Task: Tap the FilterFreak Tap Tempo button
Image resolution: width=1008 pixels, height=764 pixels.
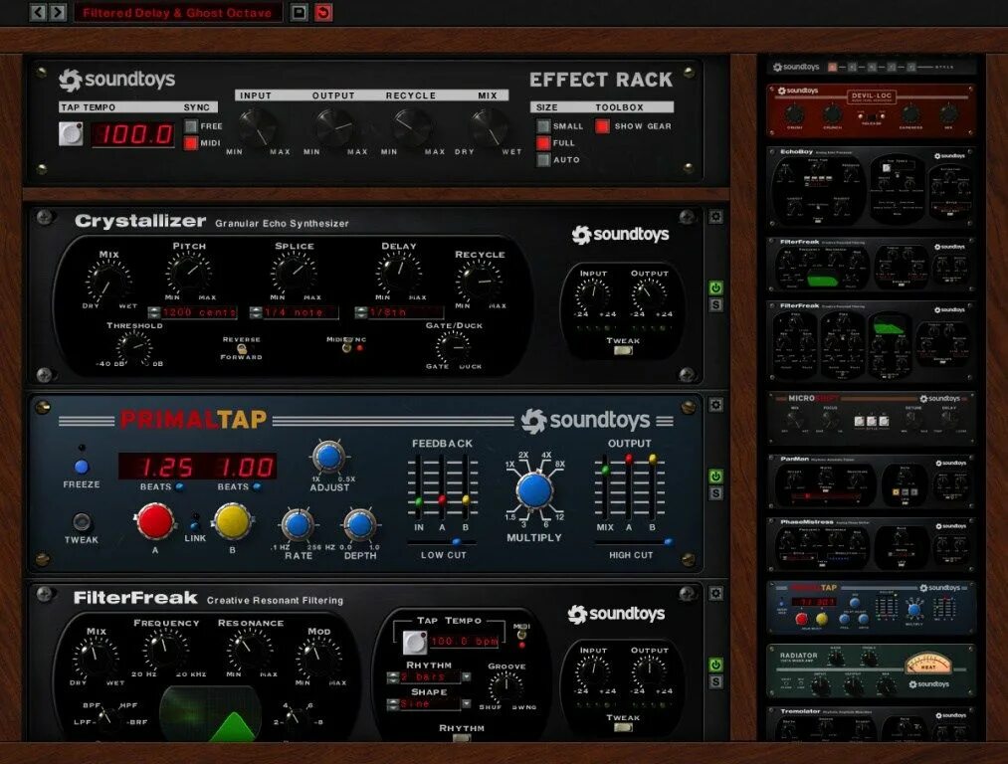Action: tap(415, 642)
